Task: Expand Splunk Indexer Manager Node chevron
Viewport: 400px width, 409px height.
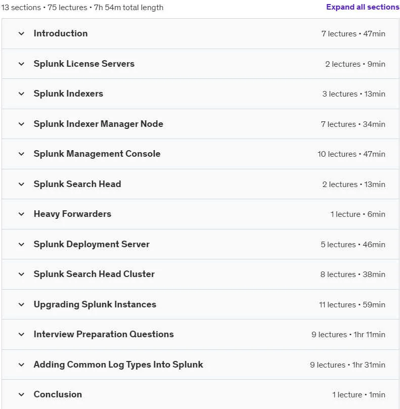Action: tap(21, 124)
